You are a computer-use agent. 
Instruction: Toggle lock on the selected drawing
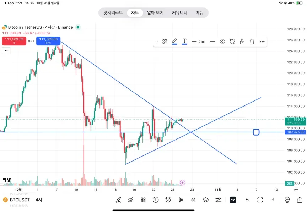pyautogui.click(x=242, y=42)
